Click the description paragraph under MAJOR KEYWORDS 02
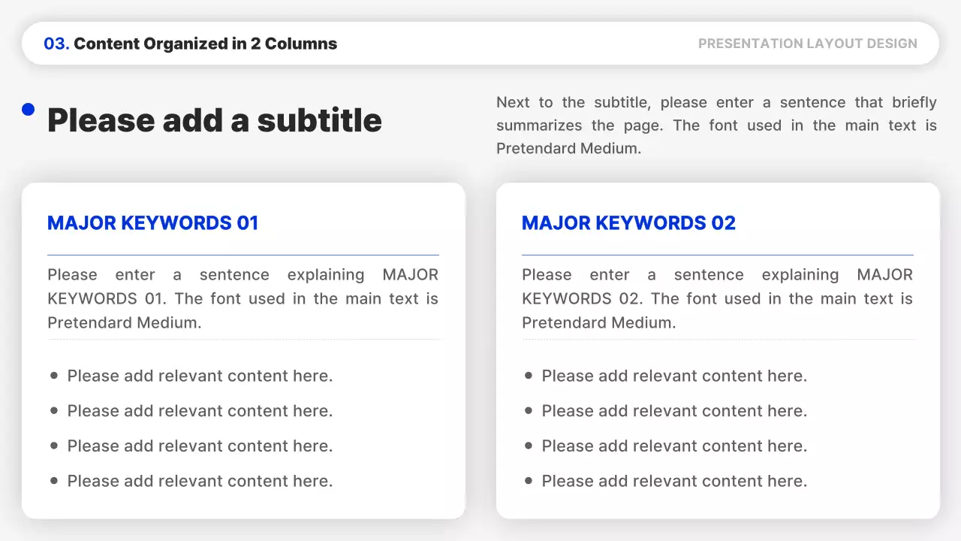This screenshot has width=961, height=541. click(x=717, y=298)
